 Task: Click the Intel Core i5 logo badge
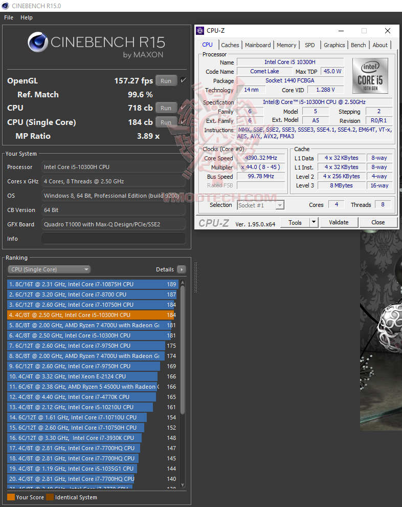point(370,76)
